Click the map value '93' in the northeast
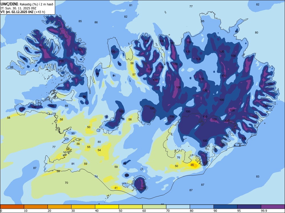This screenshot has width=285, height=213. pyautogui.click(x=237, y=32)
